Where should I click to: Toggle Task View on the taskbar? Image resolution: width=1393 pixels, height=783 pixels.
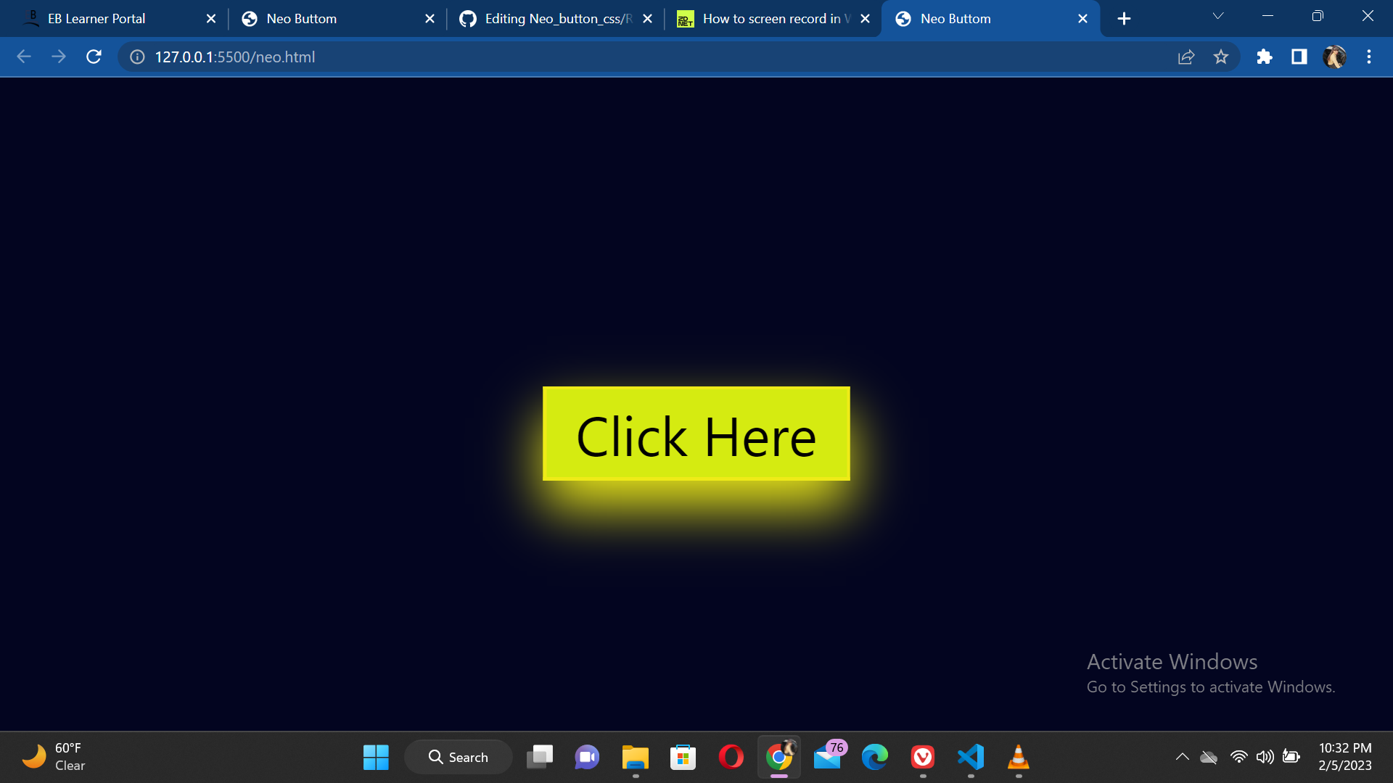pyautogui.click(x=540, y=757)
